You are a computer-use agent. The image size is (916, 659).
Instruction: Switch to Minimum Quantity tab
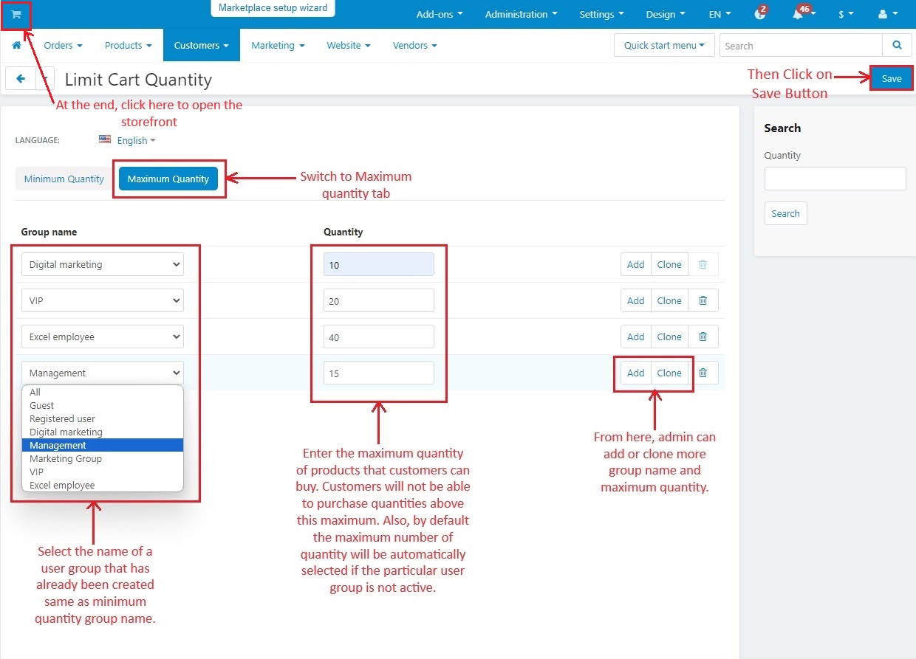tap(64, 179)
